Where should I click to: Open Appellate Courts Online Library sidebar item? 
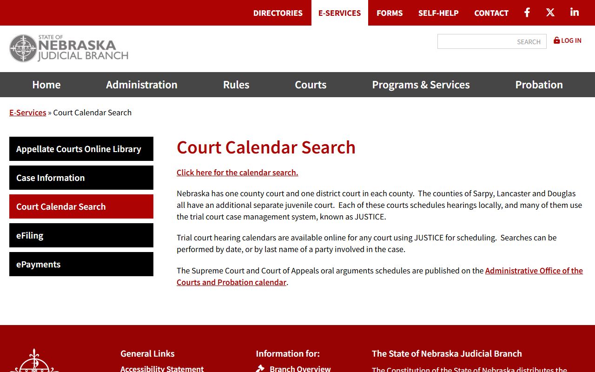[x=81, y=149]
